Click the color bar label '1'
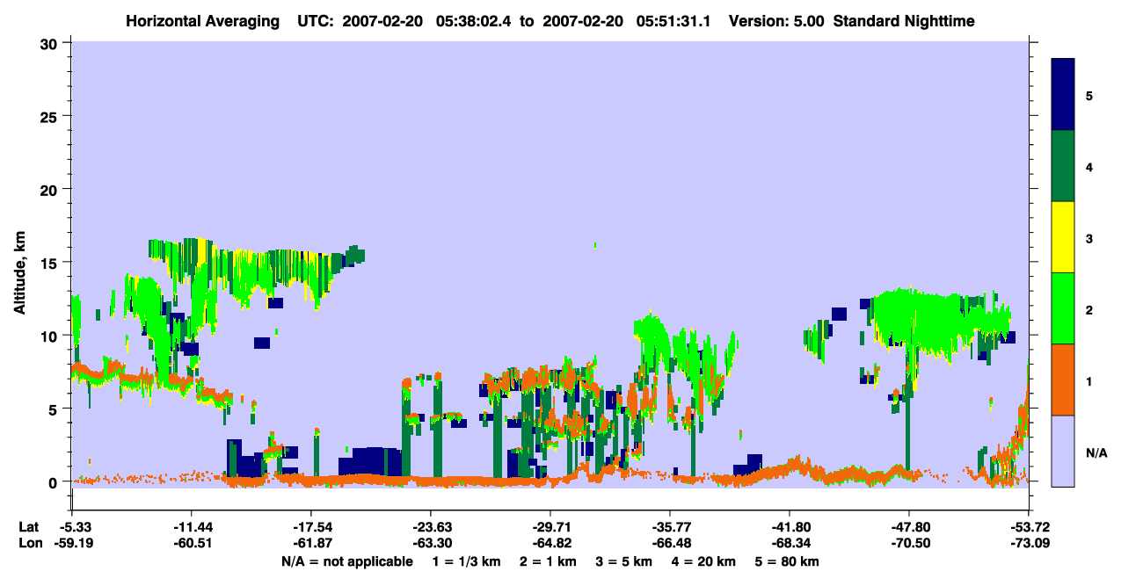This screenshot has height=586, width=1143. pos(1089,381)
